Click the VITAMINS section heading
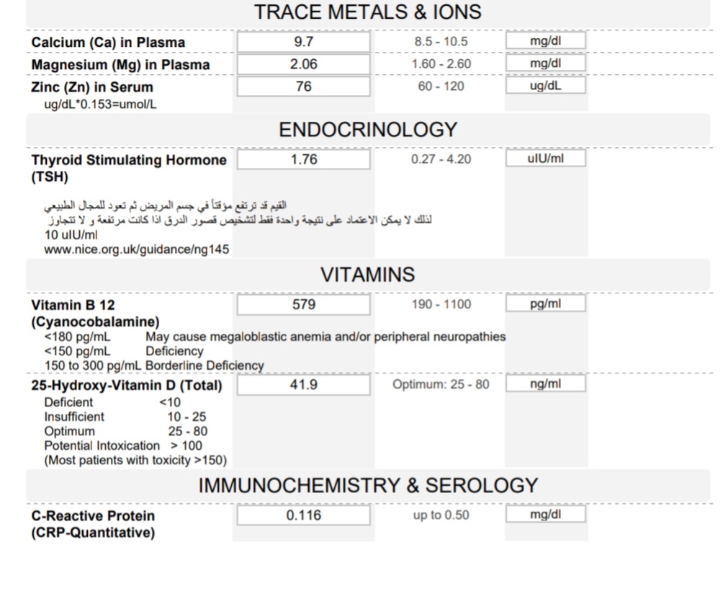Viewport: 728px width, 594px height. 367,275
